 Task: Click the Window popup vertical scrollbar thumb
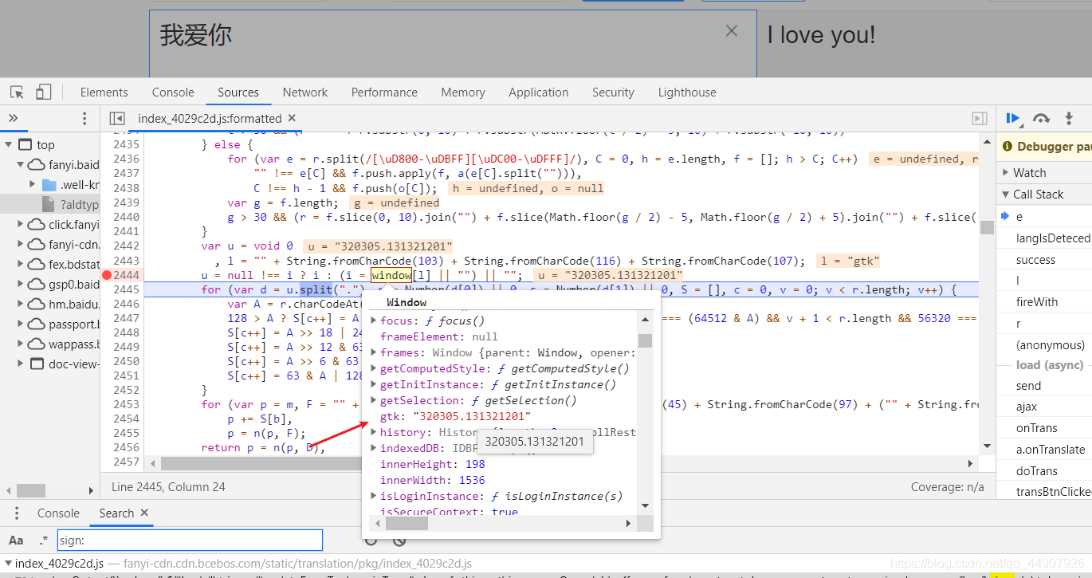coord(645,340)
